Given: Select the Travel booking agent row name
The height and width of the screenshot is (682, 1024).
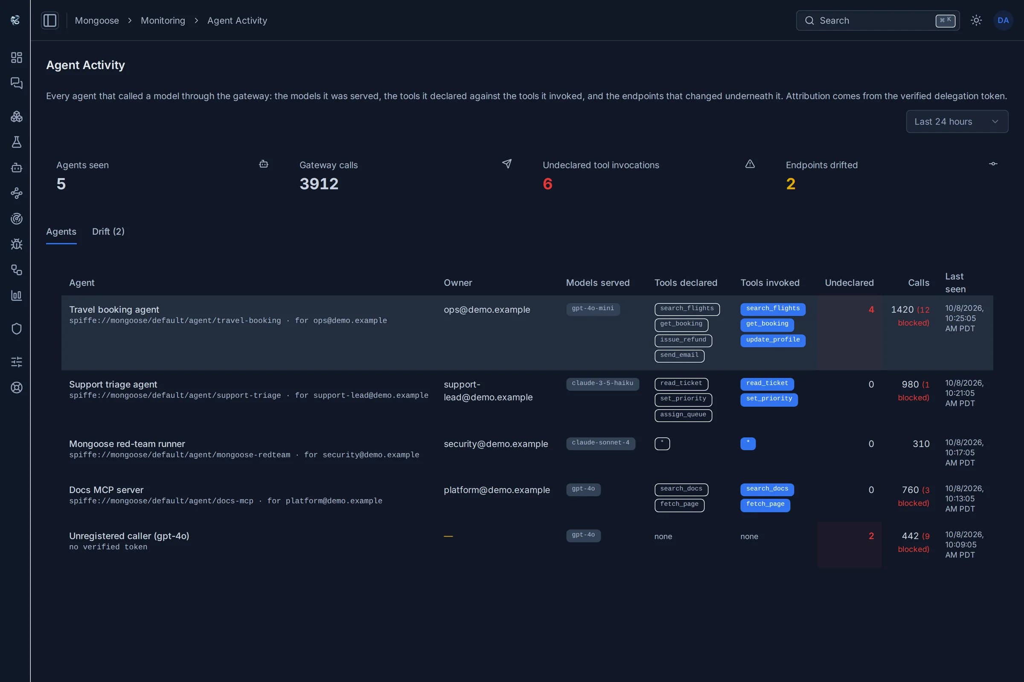Looking at the screenshot, I should pyautogui.click(x=114, y=309).
